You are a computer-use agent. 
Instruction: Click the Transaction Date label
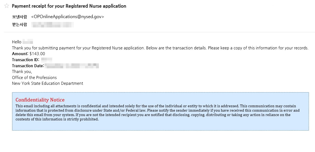point(28,66)
